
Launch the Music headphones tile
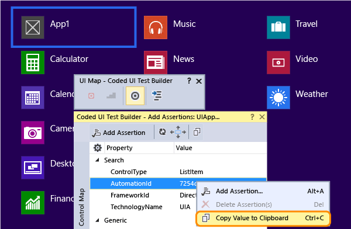156,27
